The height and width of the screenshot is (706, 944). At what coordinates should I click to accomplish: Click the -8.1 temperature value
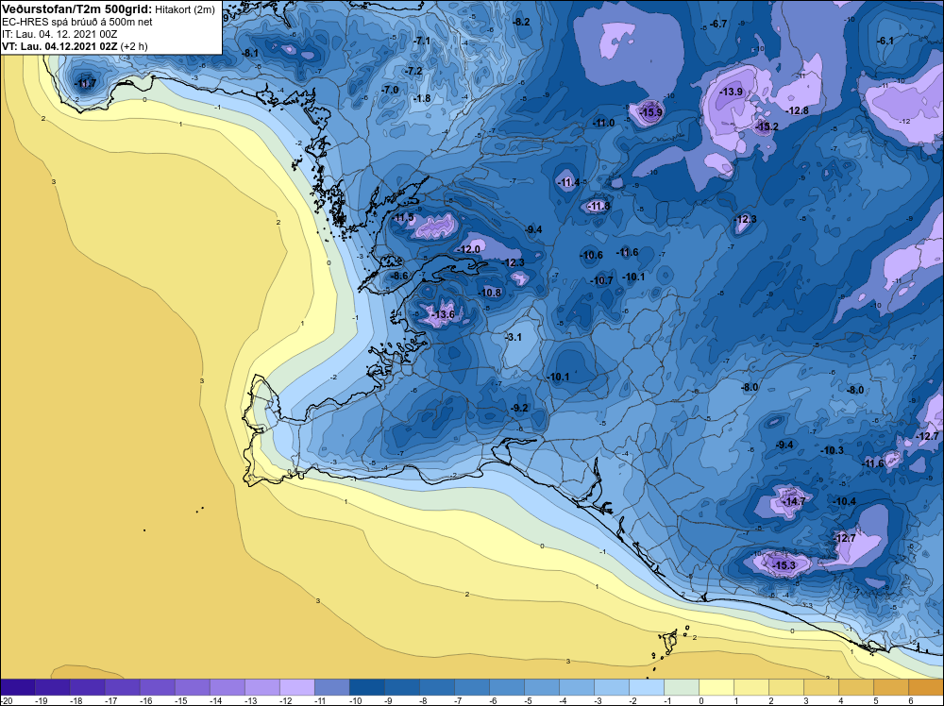pos(250,53)
